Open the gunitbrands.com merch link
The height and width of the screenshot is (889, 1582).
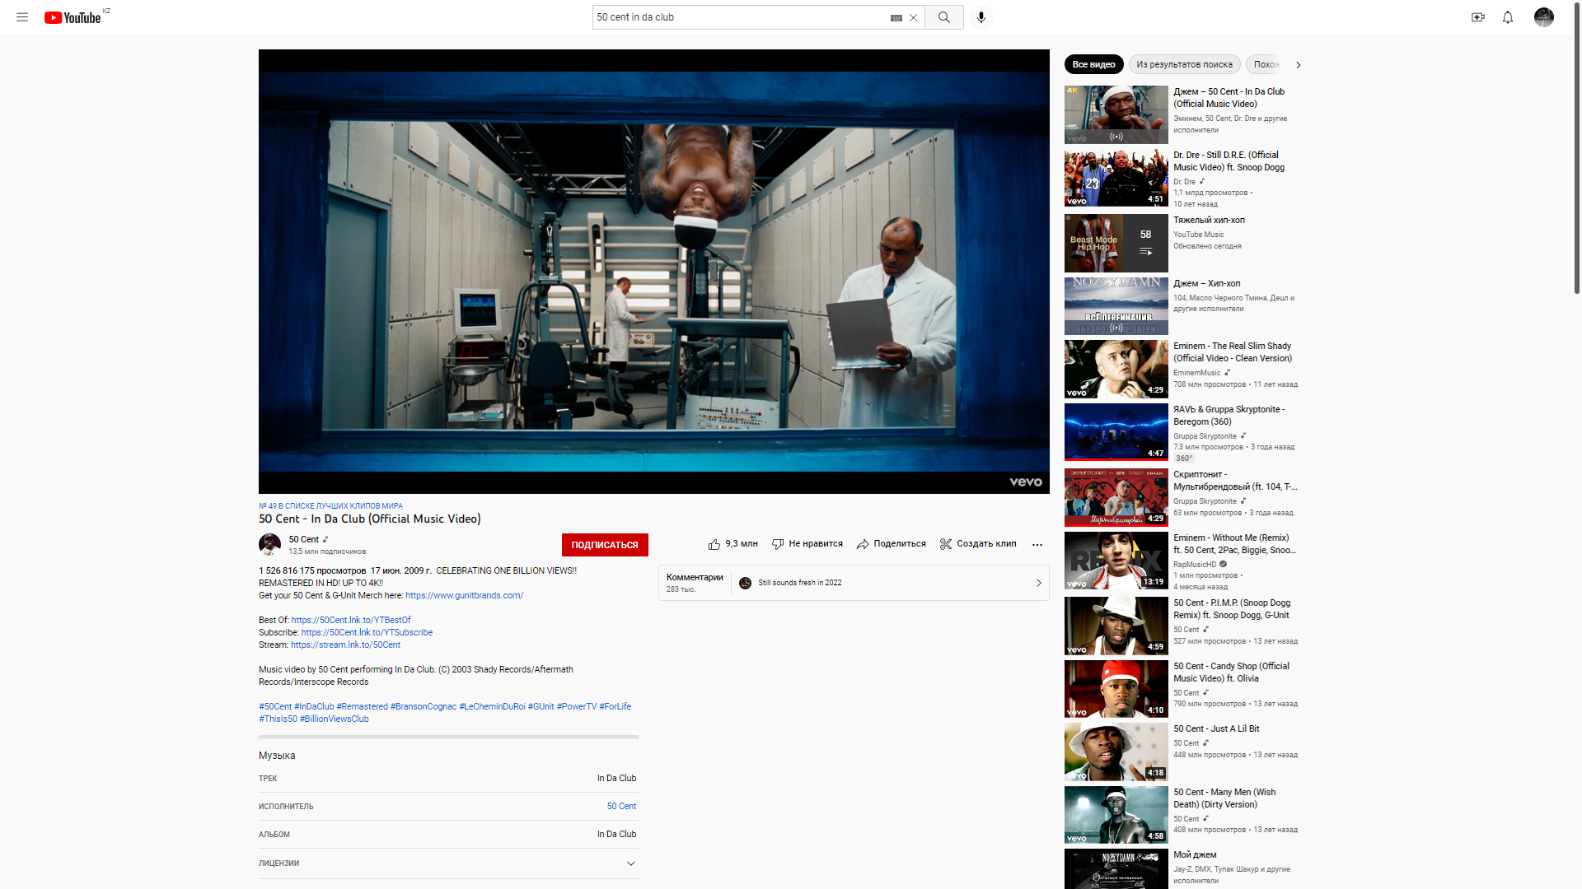pos(464,595)
